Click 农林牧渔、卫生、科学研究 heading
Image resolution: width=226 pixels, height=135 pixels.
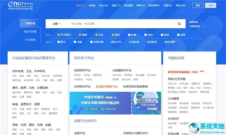click(29, 71)
